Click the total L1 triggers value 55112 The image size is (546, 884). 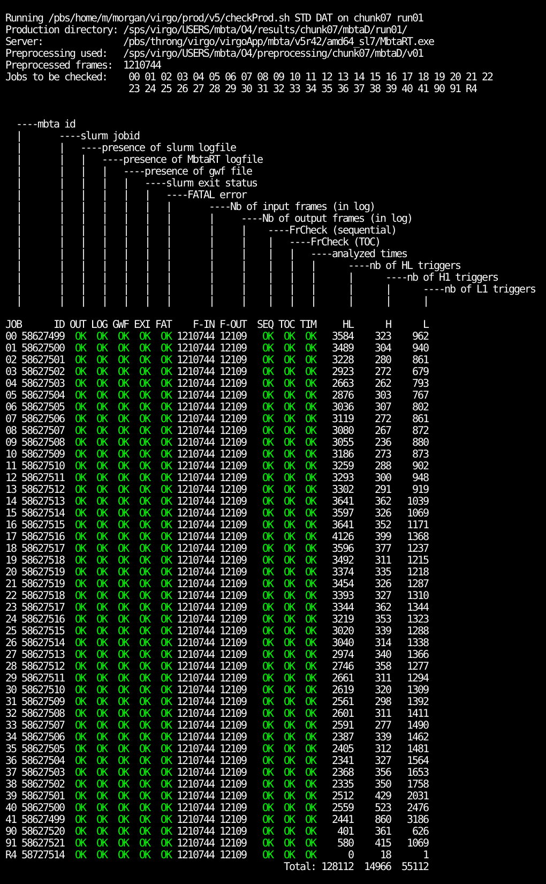click(x=415, y=866)
